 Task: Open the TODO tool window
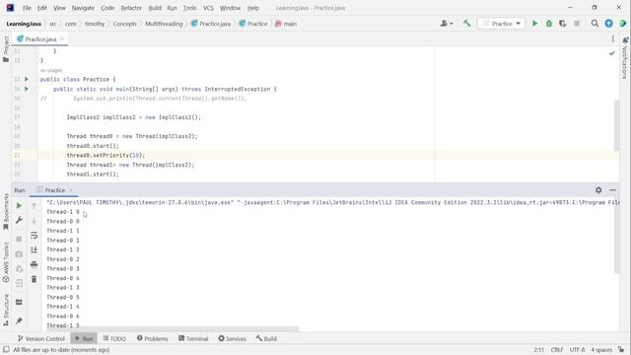pos(114,338)
